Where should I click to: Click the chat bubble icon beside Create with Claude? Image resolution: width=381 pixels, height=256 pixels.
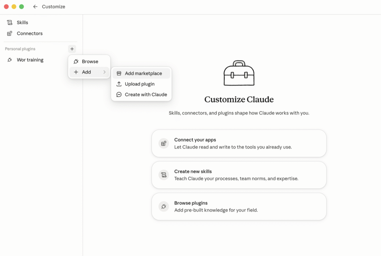[119, 95]
